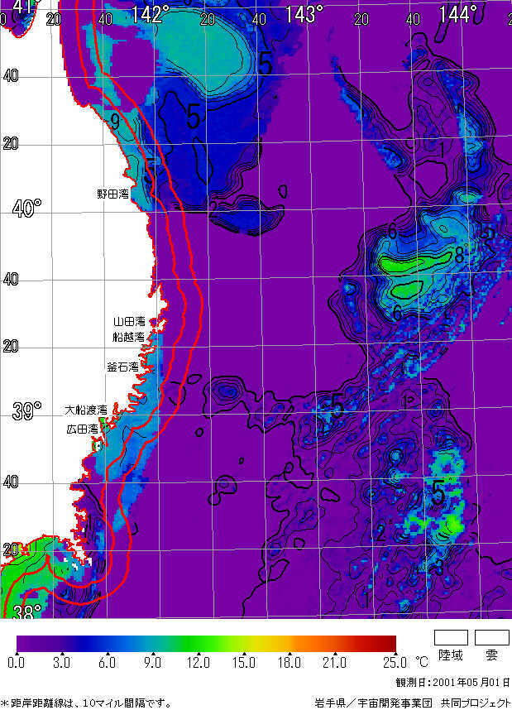Click the contour label 8 in the warm eddy
Image resolution: width=512 pixels, height=710 pixels.
pyautogui.click(x=459, y=256)
